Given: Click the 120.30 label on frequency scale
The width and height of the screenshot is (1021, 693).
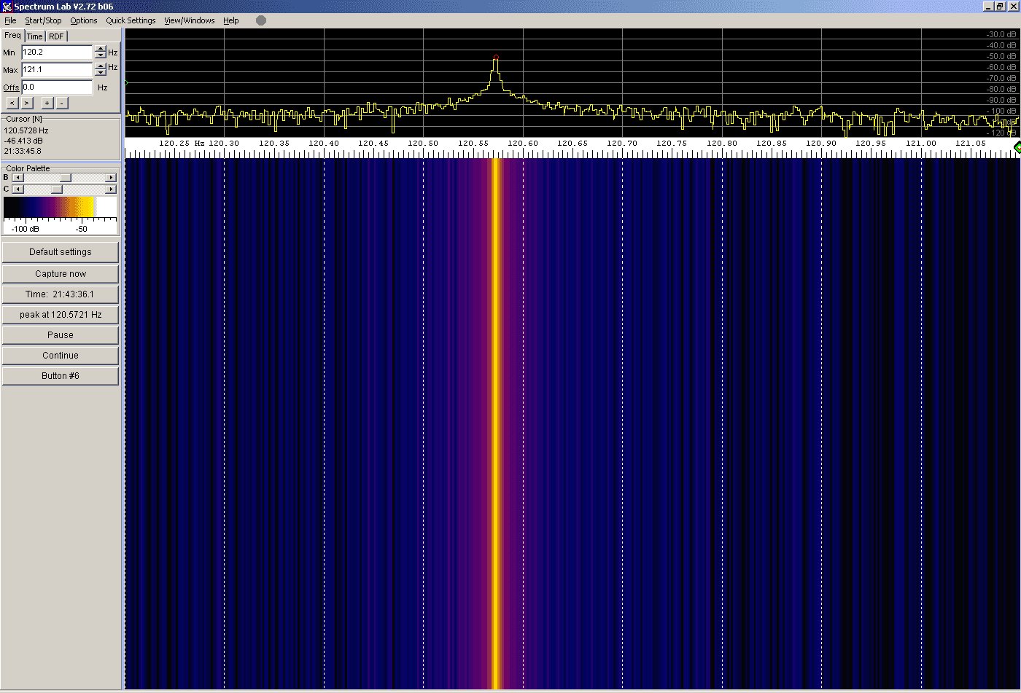Looking at the screenshot, I should pos(224,144).
